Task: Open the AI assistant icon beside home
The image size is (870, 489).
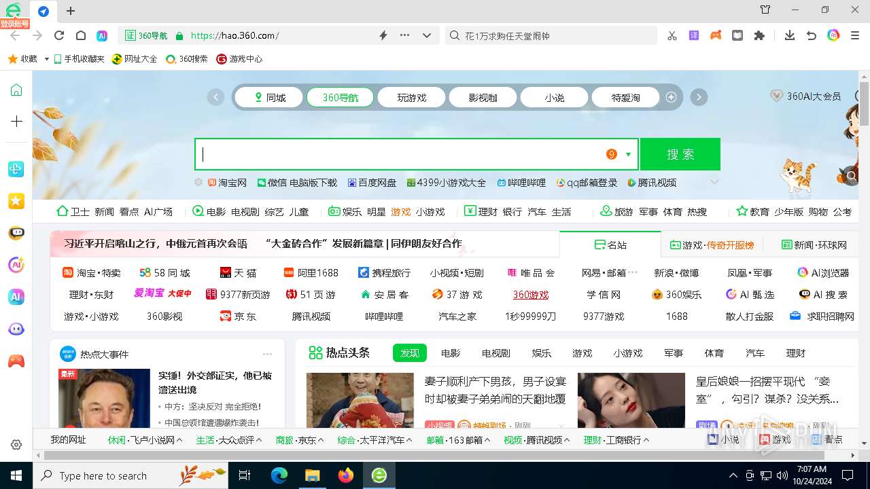Action: tap(102, 35)
